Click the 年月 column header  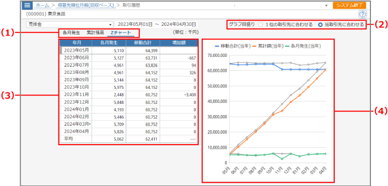pyautogui.click(x=76, y=43)
